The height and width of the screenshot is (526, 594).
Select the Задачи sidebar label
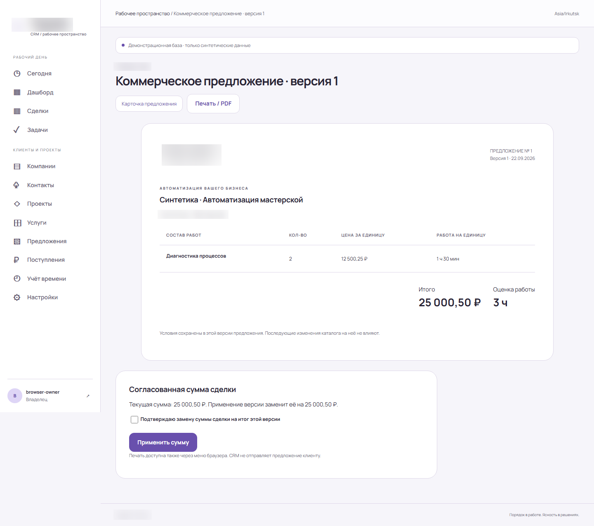pyautogui.click(x=38, y=130)
